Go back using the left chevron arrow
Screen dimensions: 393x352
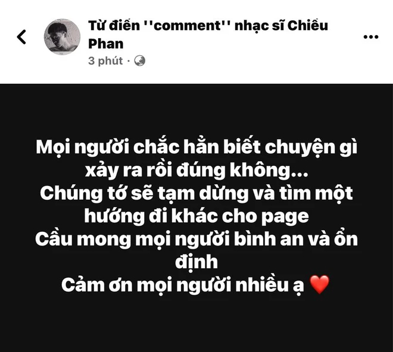21,37
